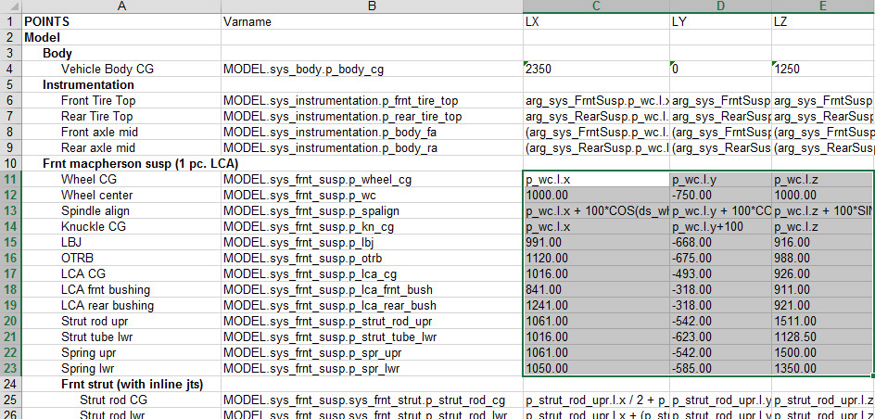Screen dimensions: 875x419
Task: Click the 841.00 LX value
Action: [597, 290]
